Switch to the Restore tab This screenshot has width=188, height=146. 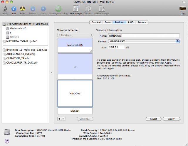coord(142,22)
